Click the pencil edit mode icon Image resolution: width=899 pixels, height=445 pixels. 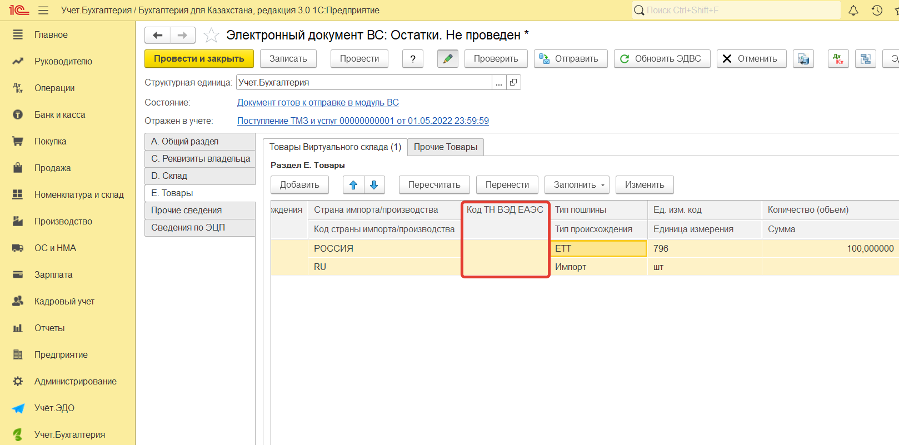click(448, 59)
